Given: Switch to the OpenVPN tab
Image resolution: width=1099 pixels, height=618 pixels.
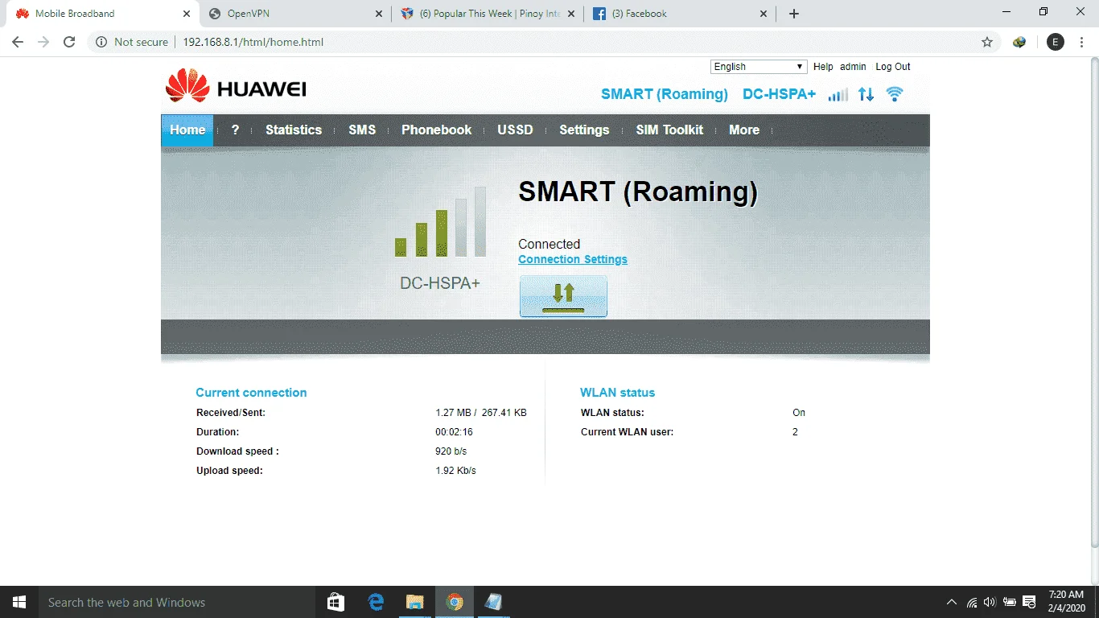Looking at the screenshot, I should pyautogui.click(x=294, y=14).
